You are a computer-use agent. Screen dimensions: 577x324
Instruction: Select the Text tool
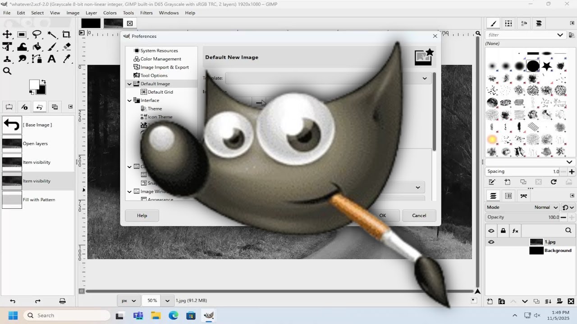click(x=52, y=59)
